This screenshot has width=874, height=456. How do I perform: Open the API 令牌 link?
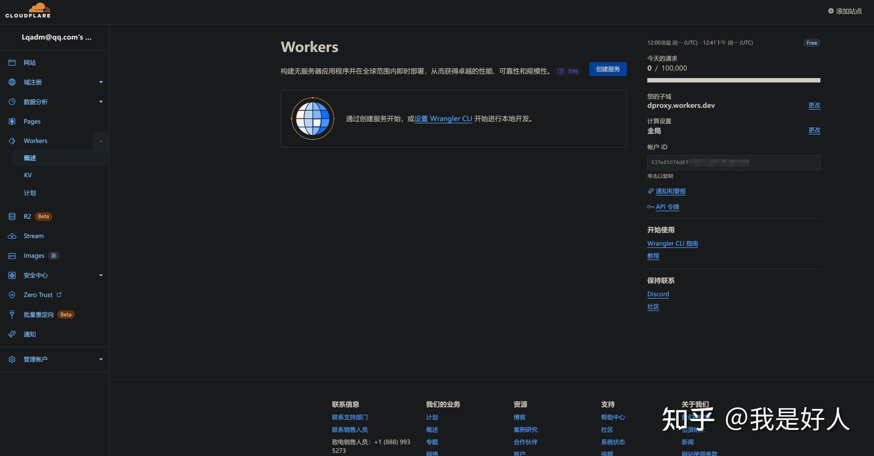tap(667, 207)
